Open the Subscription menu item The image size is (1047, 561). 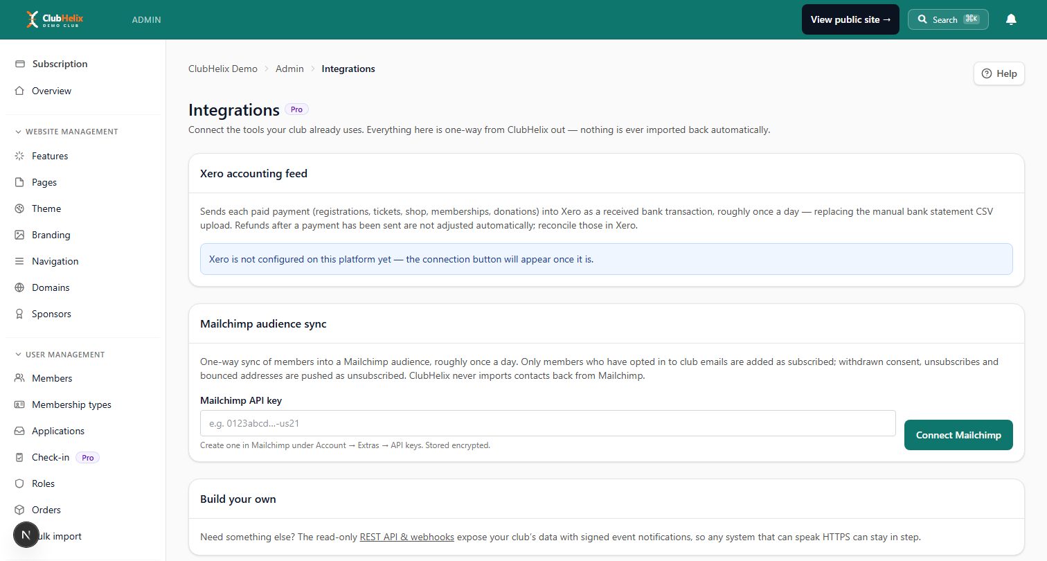(83, 64)
